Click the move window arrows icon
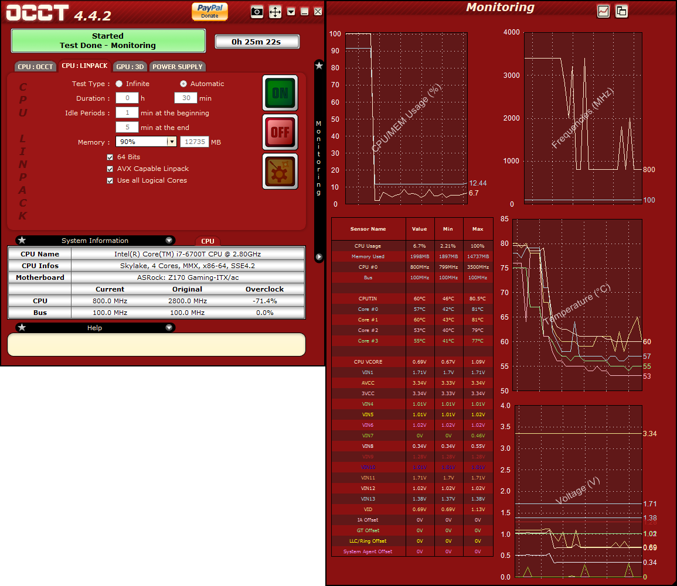Viewport: 677px width, 586px height. (275, 12)
